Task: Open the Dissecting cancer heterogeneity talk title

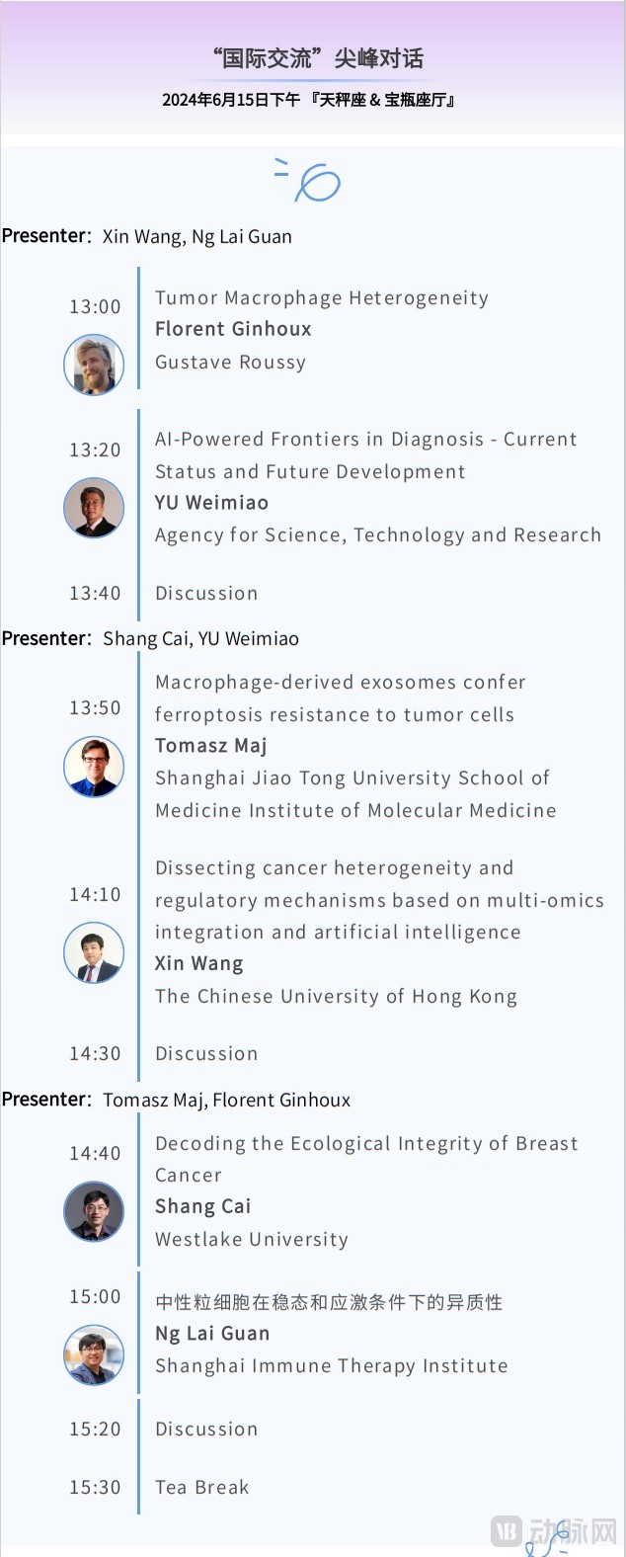Action: (379, 900)
